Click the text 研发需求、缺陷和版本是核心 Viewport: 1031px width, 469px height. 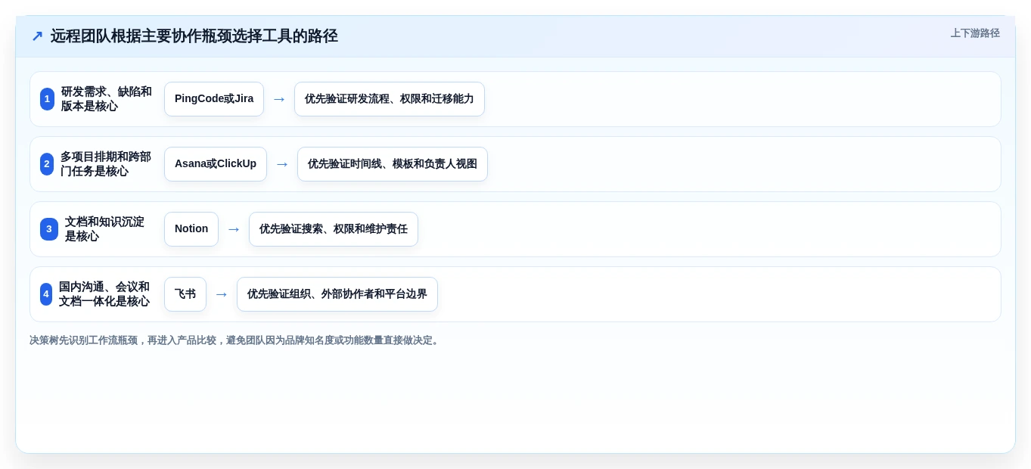click(107, 99)
